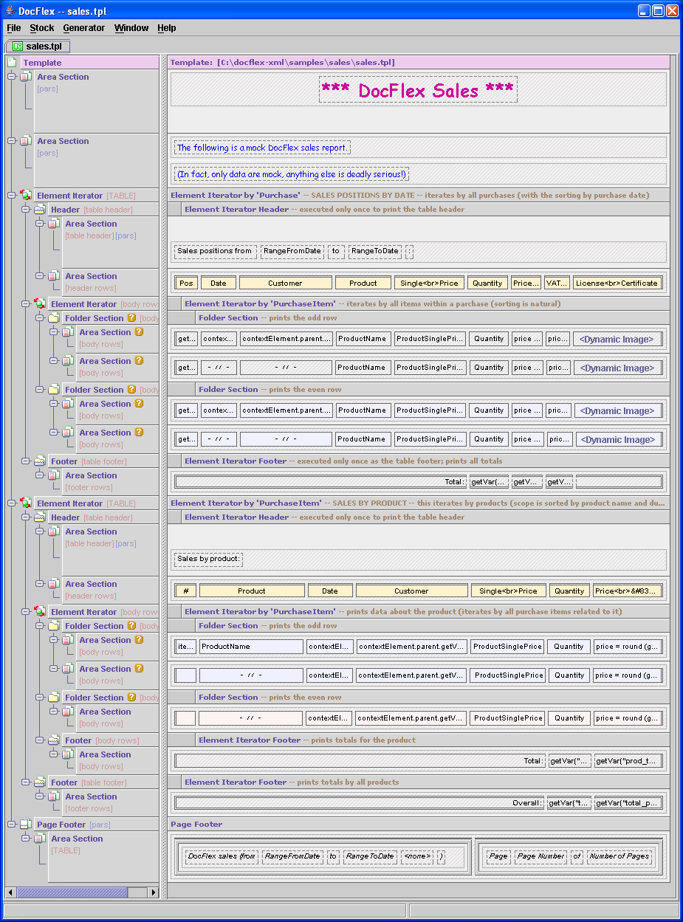
Task: Select the Footer [body rows] node icon
Action: [54, 740]
